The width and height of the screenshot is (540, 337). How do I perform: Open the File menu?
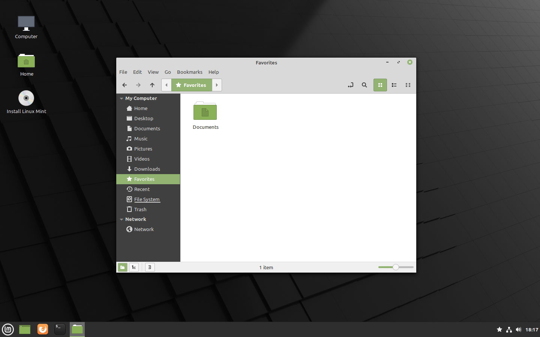point(123,72)
